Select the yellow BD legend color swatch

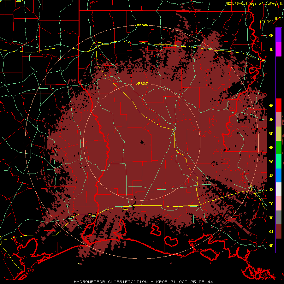point(279,134)
